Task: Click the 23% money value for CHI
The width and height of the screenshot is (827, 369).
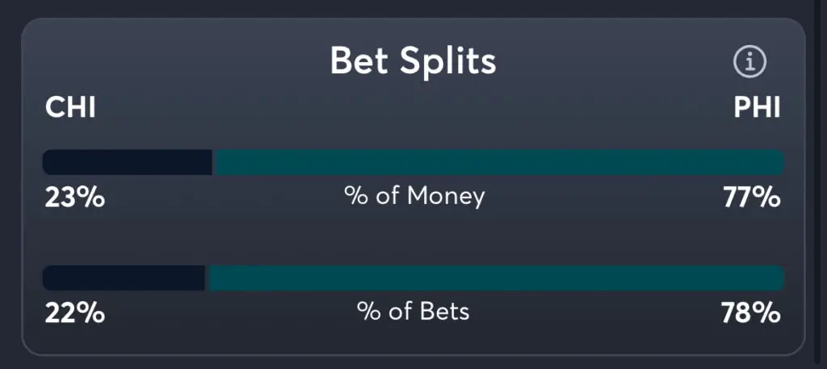Action: tap(74, 197)
